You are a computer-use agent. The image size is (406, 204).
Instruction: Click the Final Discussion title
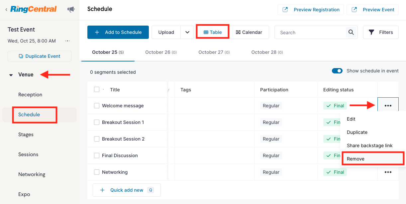pyautogui.click(x=120, y=155)
